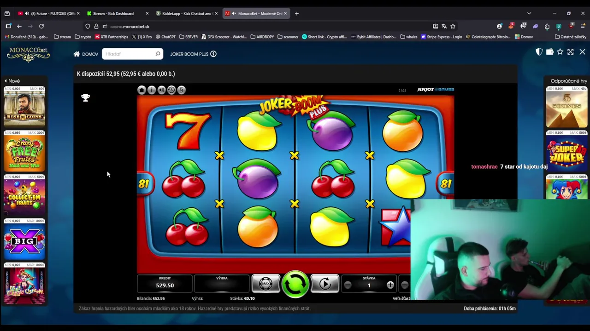Collapse the Nové games sidebar
The image size is (590, 331).
[x=12, y=81]
